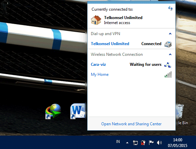Click the Internet access status text
This screenshot has width=196, height=149.
(117, 23)
